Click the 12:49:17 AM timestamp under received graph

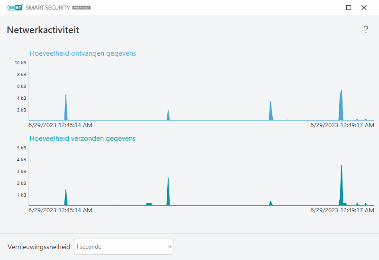click(x=342, y=125)
